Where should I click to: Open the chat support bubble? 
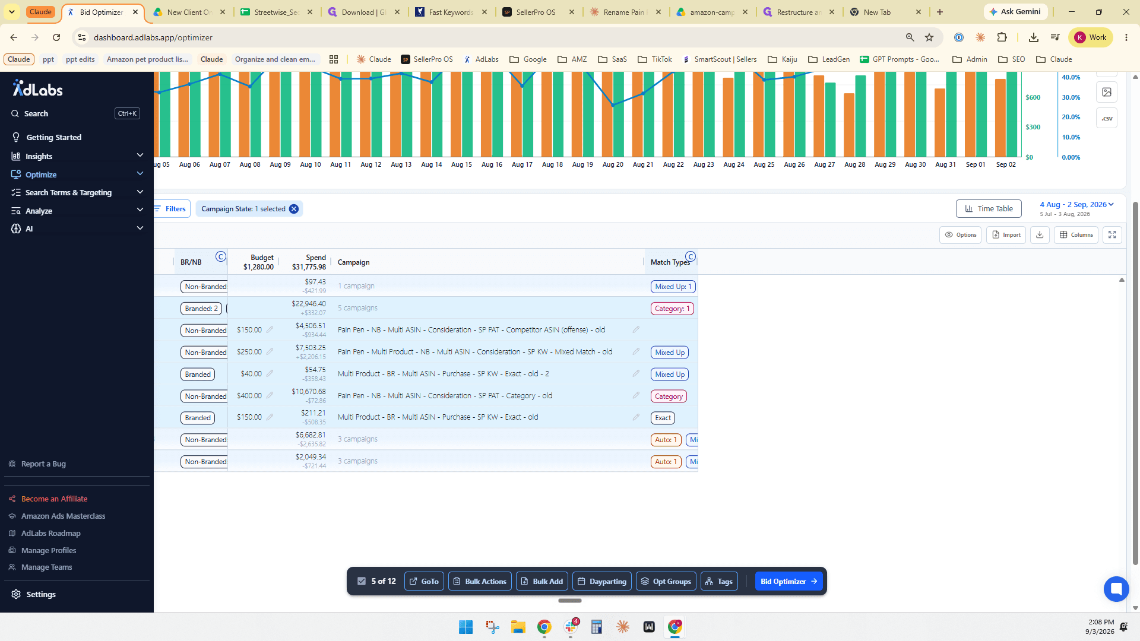tap(1116, 589)
